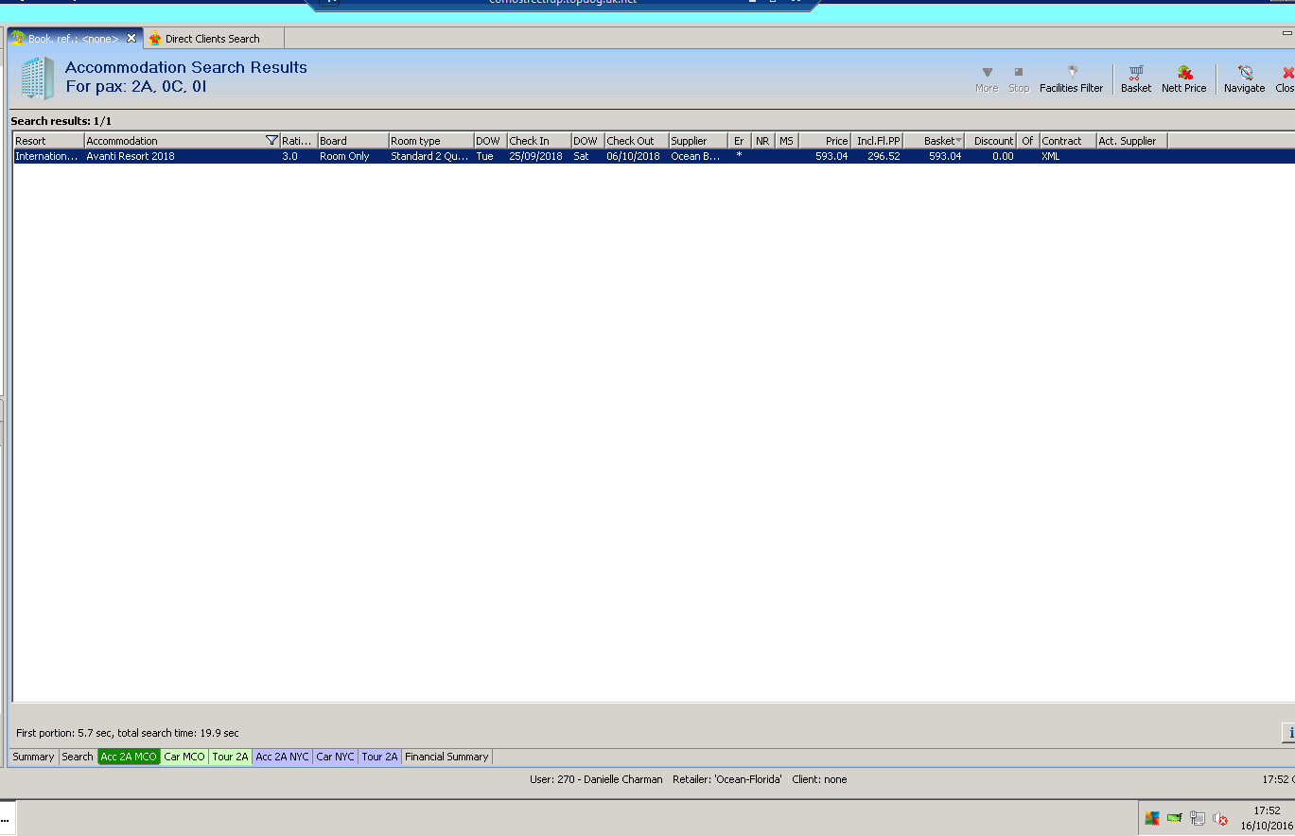
Task: Sort by Supplier column header
Action: (698, 141)
